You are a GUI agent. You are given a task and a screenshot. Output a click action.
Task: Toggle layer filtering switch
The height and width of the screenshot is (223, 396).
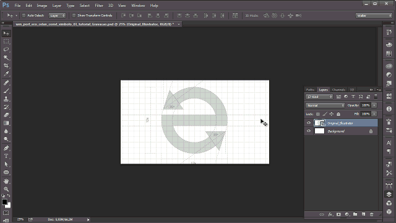[376, 97]
